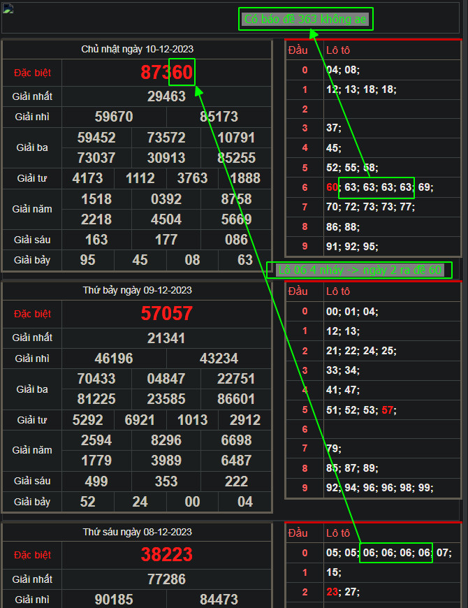The width and height of the screenshot is (468, 608).
Task: Click the broken image icon at top-left
Action: pos(9,9)
